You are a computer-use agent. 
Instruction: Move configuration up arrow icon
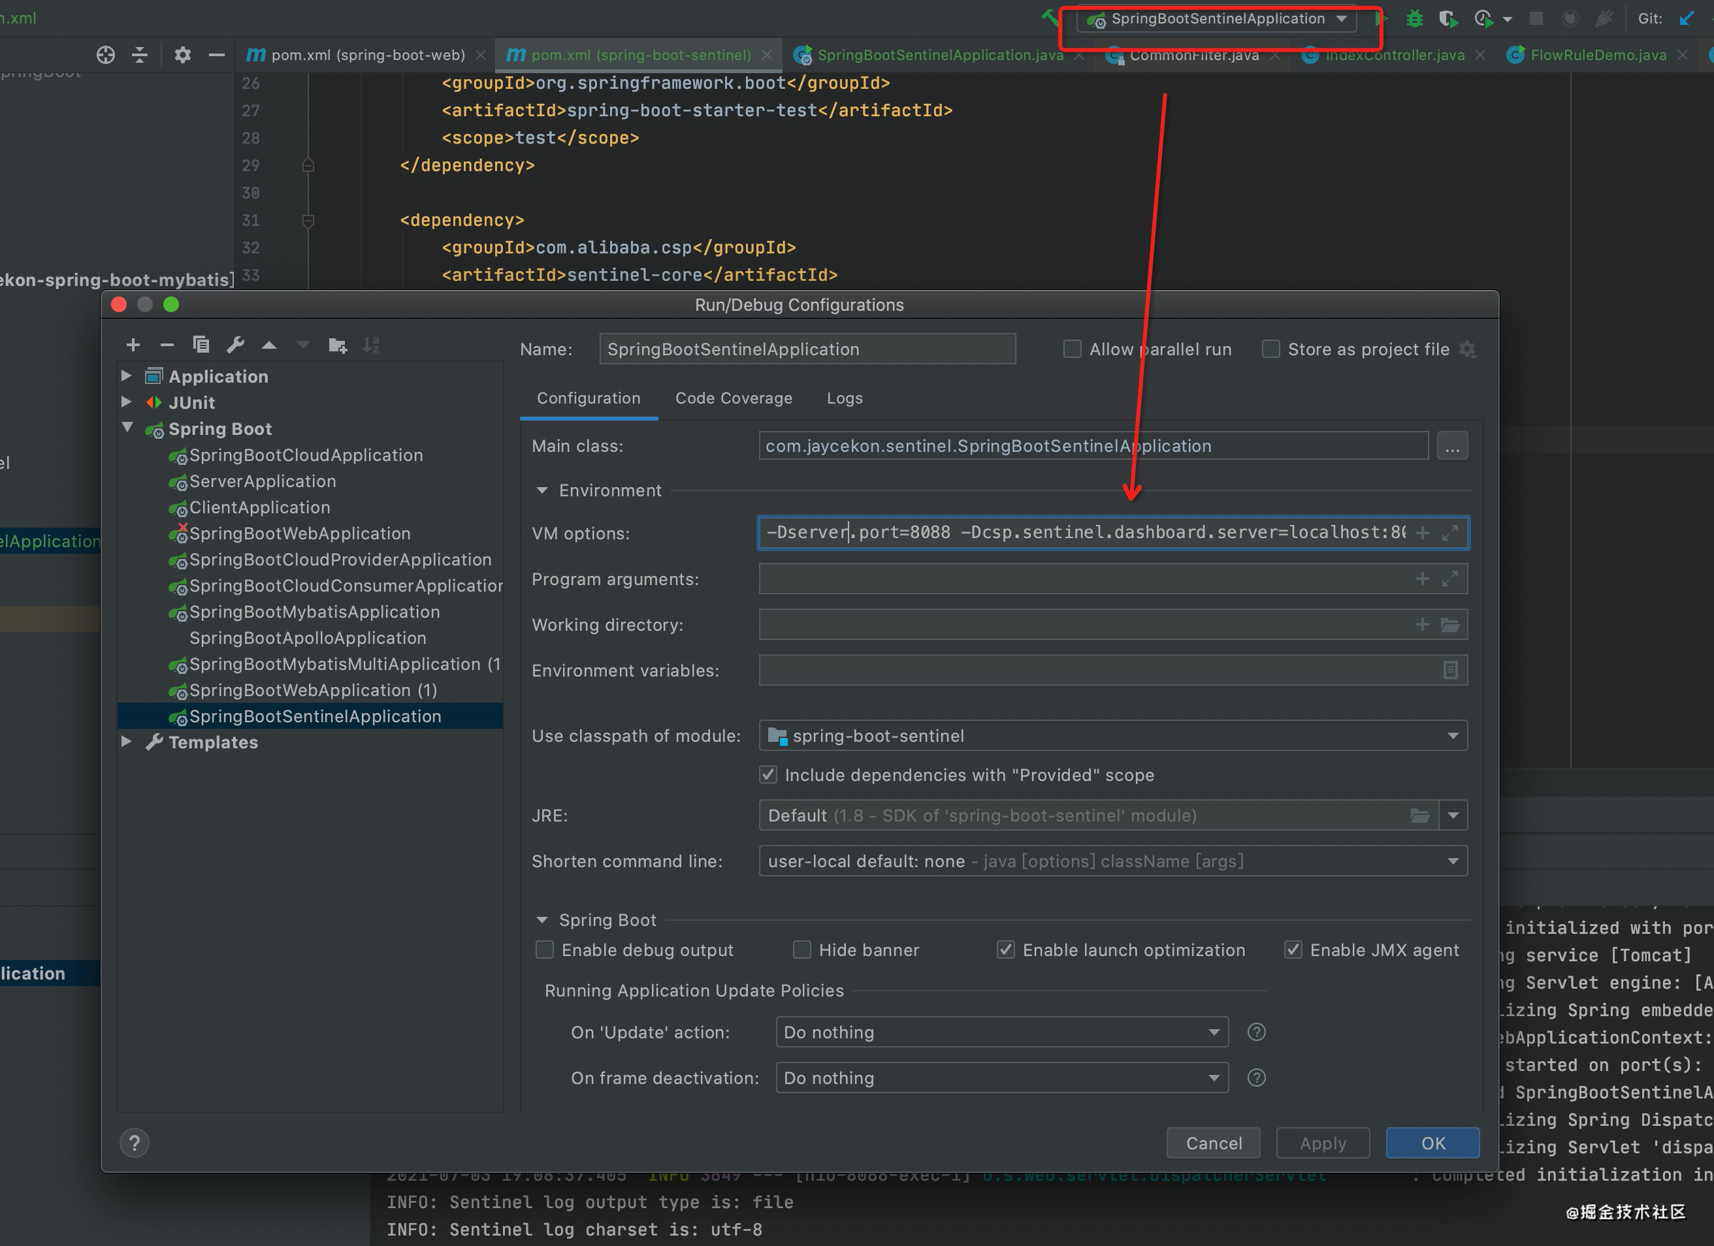[269, 345]
